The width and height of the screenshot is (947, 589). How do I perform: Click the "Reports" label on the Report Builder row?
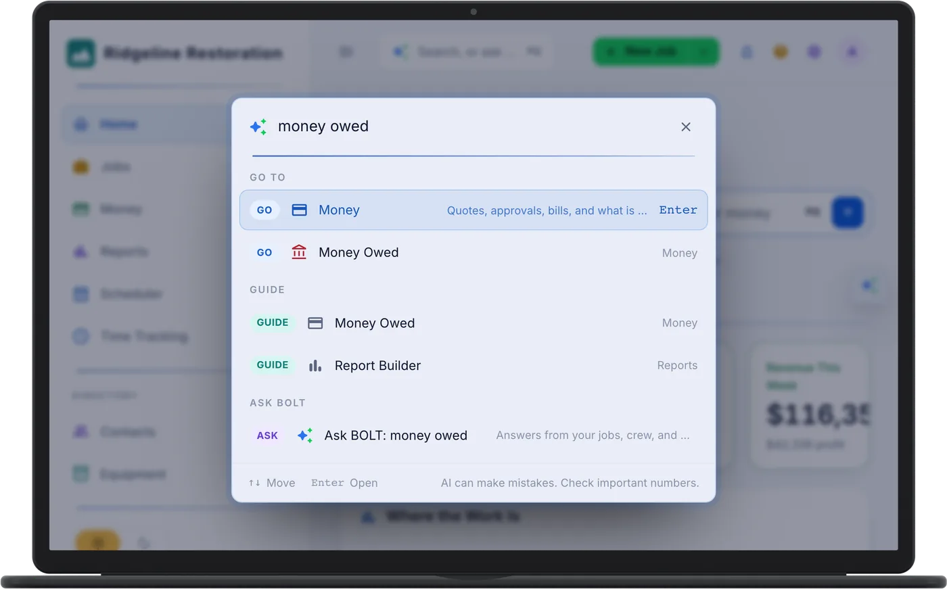(677, 366)
